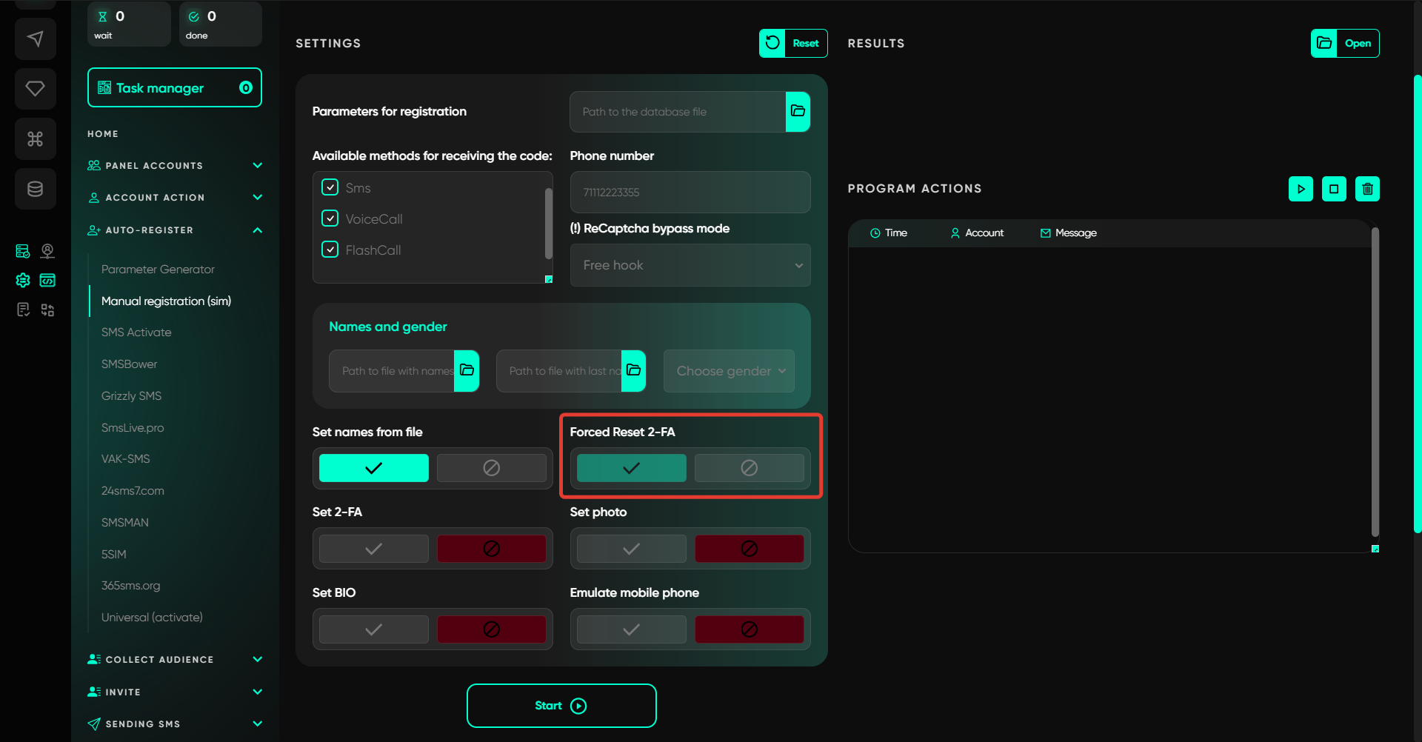Click the Start button
Viewport: 1422px width, 742px height.
[x=561, y=706]
